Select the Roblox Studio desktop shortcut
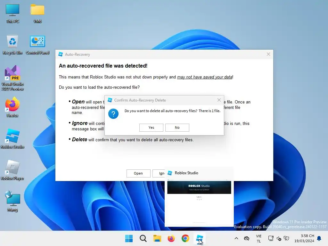 [12, 138]
